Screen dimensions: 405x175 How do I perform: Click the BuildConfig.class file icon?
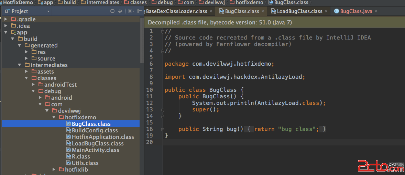point(68,130)
